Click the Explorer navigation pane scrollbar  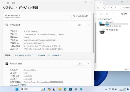(x=95, y=42)
